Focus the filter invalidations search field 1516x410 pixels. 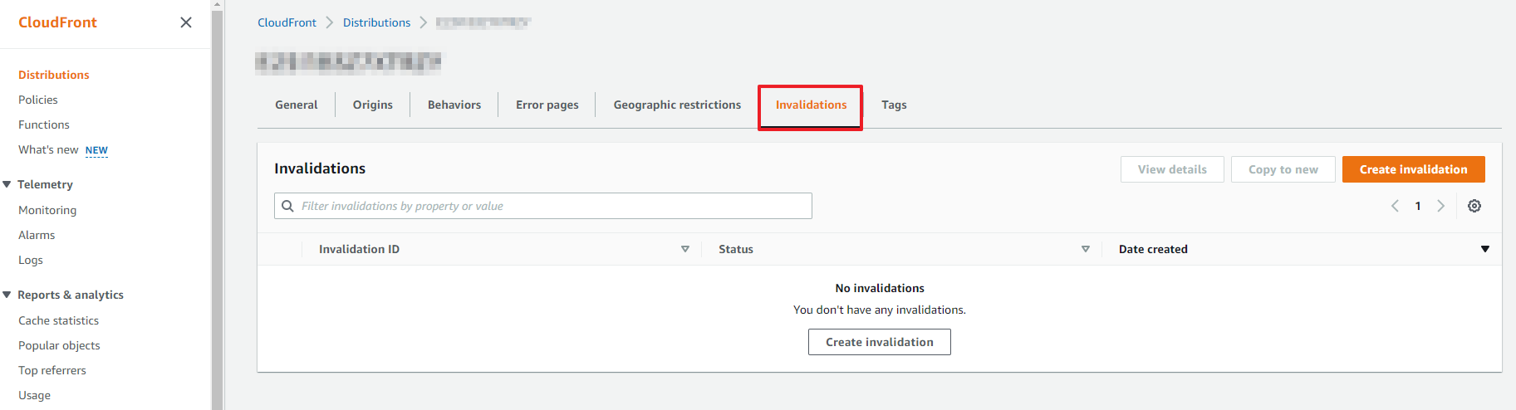tap(543, 206)
